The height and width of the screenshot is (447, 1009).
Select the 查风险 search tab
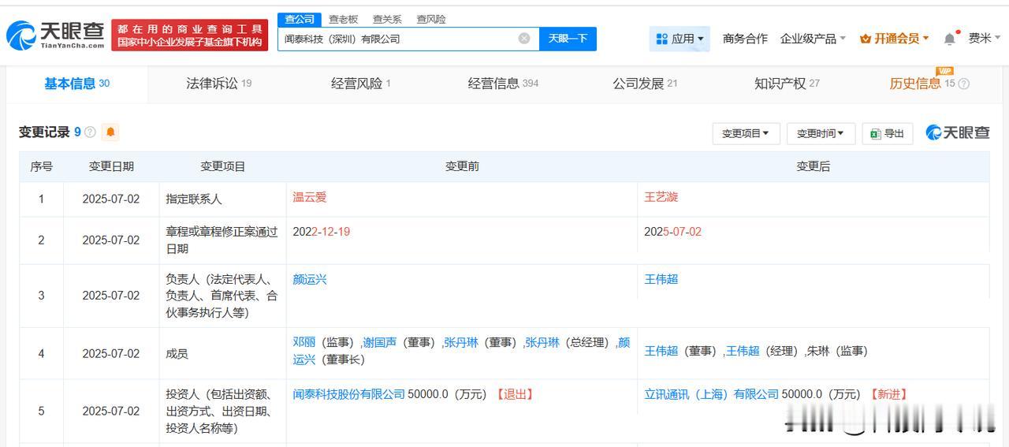click(x=431, y=19)
